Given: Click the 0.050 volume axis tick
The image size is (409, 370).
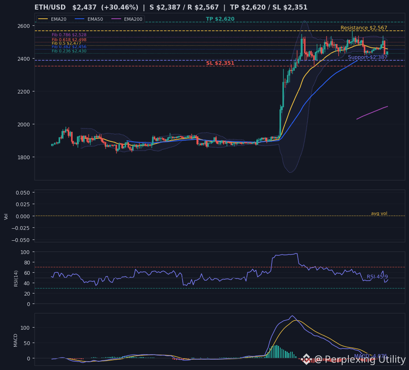Looking at the screenshot, I should [x=23, y=193].
